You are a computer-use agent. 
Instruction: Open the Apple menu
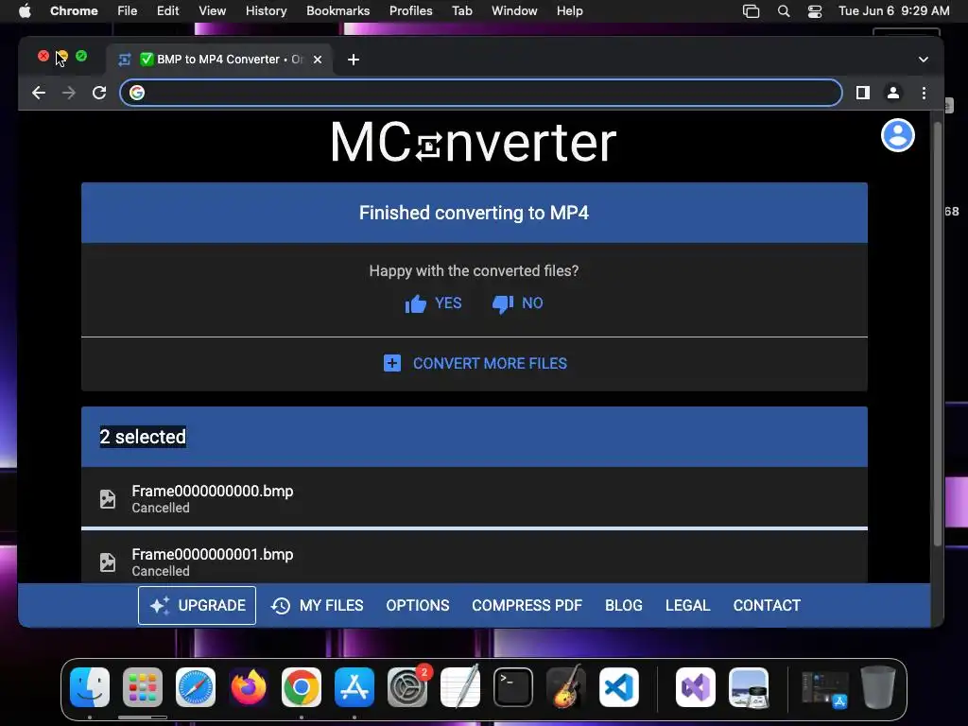click(x=25, y=11)
